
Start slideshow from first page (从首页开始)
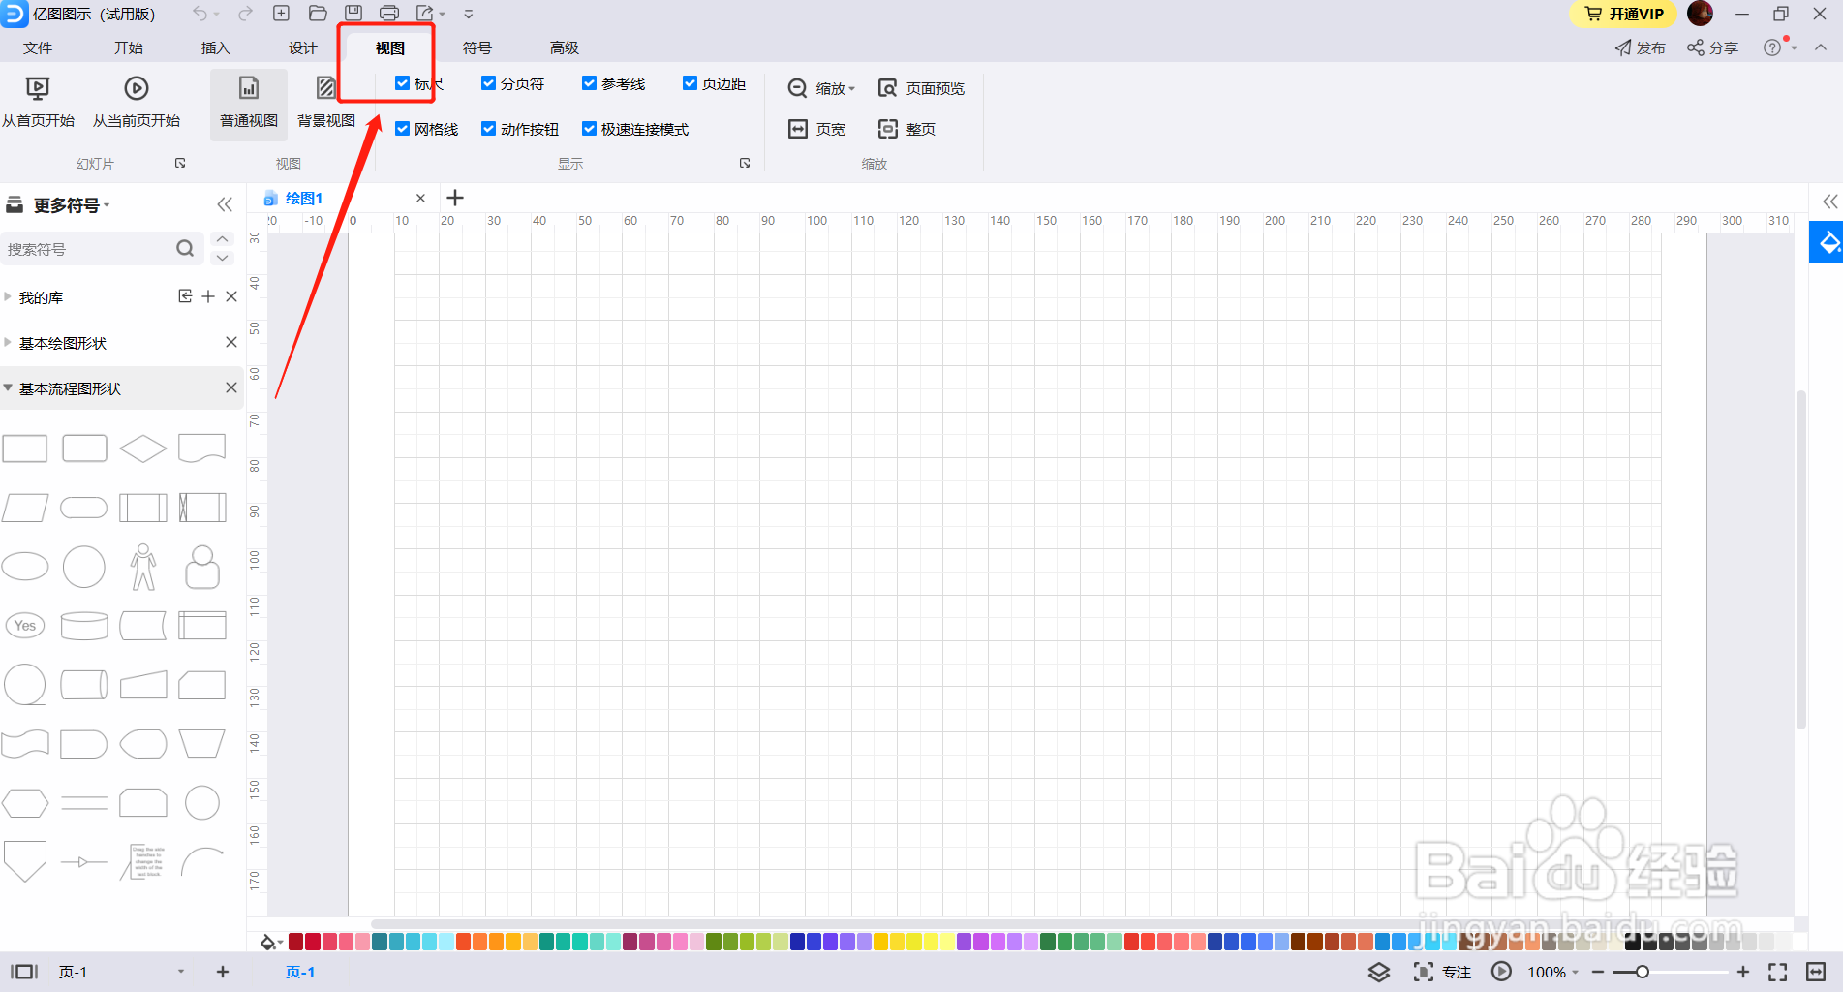click(x=38, y=103)
